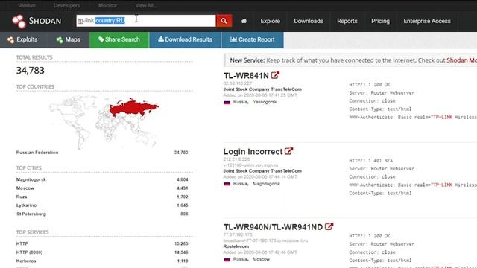This screenshot has height=268, width=477.
Task: Filter by Moscow in top cities
Action: coord(25,188)
